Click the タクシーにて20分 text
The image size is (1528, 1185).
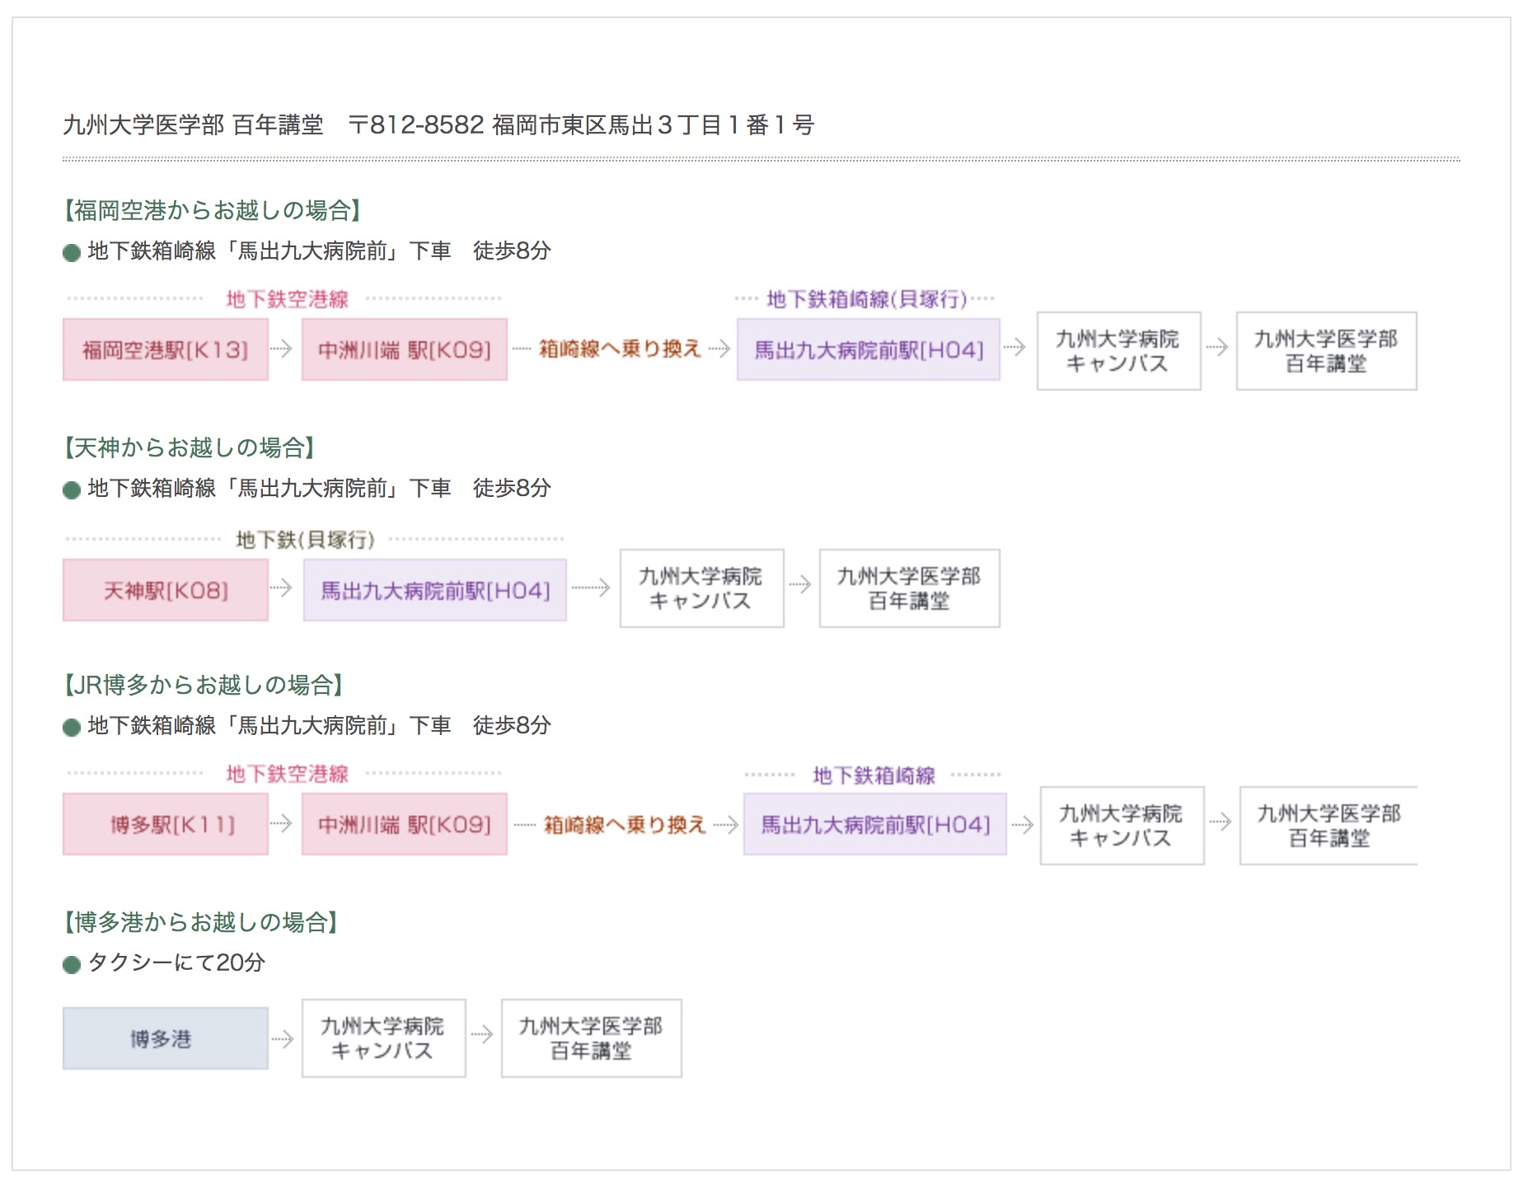tap(176, 963)
